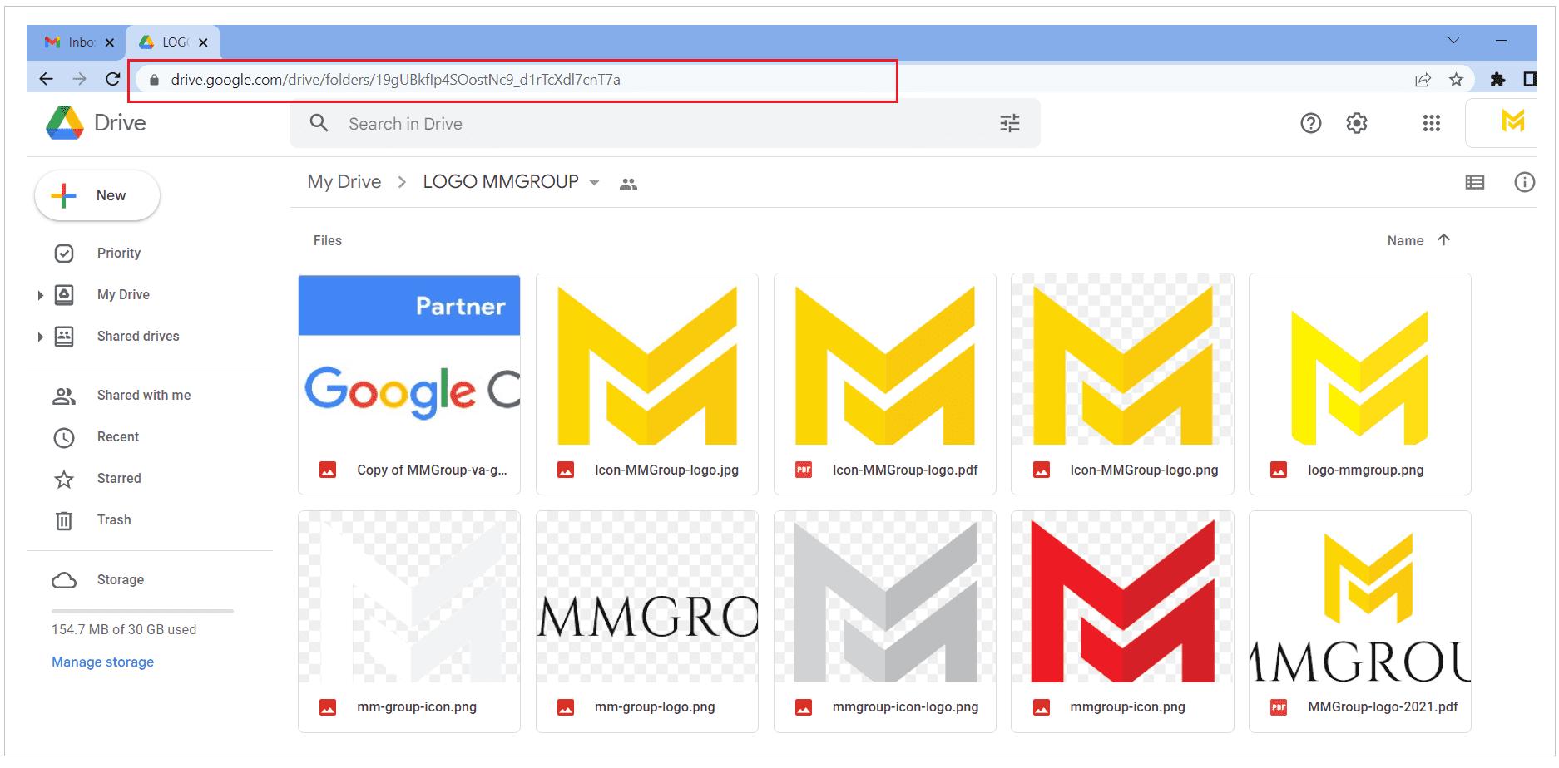The width and height of the screenshot is (1559, 768).
Task: Expand the Shared drives tree arrow
Action: pyautogui.click(x=40, y=337)
